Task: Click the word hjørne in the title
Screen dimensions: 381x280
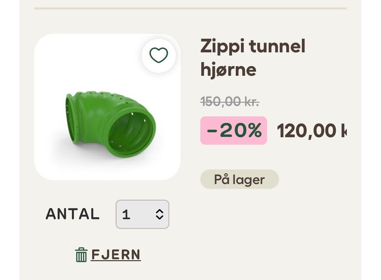Action: click(228, 70)
